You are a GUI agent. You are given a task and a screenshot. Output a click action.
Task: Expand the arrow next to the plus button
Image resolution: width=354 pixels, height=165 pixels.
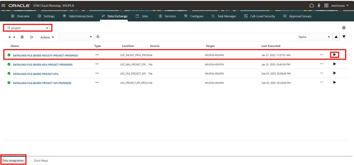[14, 37]
